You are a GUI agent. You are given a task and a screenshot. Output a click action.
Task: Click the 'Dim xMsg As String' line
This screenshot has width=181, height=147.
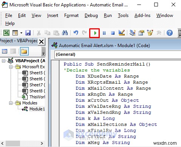[x=103, y=142]
